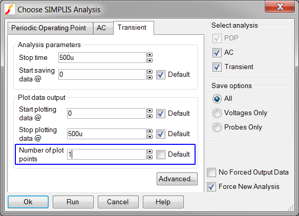The width and height of the screenshot is (299, 216).
Task: Enable Default for Number of plot points
Action: (x=161, y=155)
